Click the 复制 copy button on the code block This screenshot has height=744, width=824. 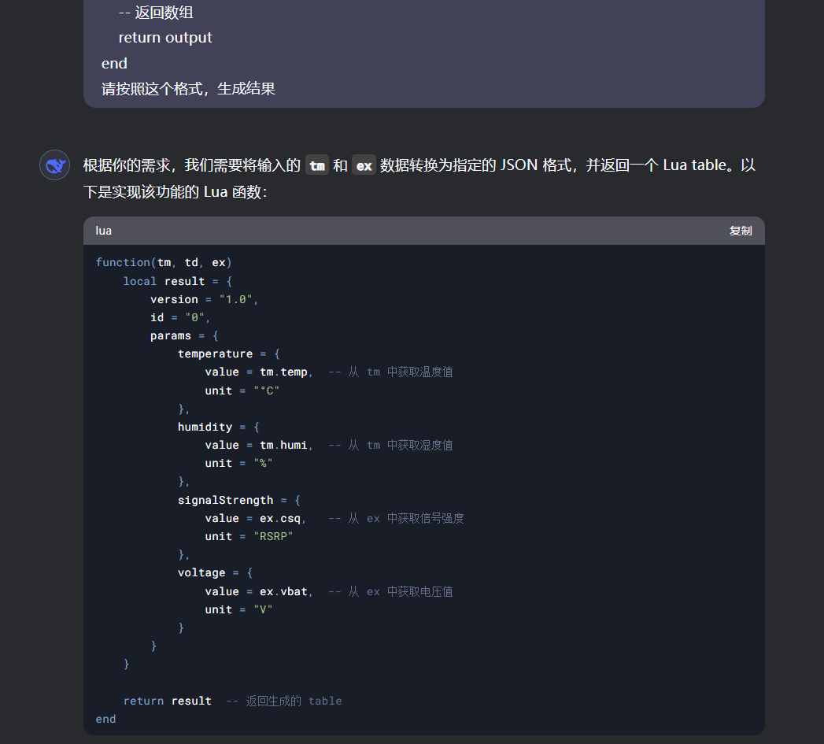pos(741,230)
